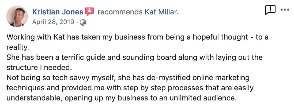Image resolution: width=294 pixels, height=109 pixels.
Task: Visit the Kat Millar page link
Action: click(161, 12)
